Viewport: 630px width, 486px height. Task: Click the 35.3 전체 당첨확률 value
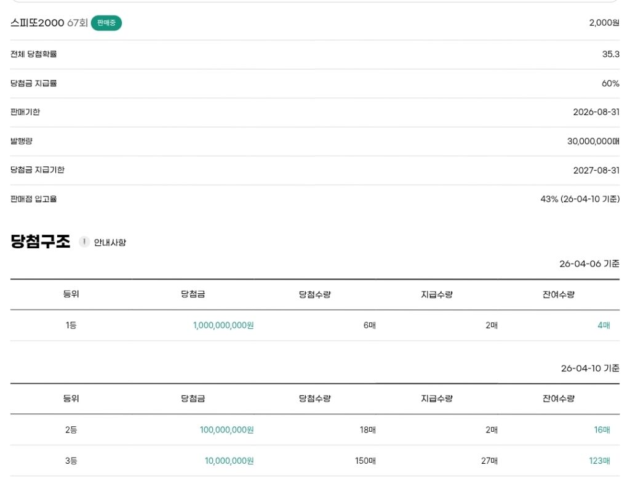[x=610, y=54]
